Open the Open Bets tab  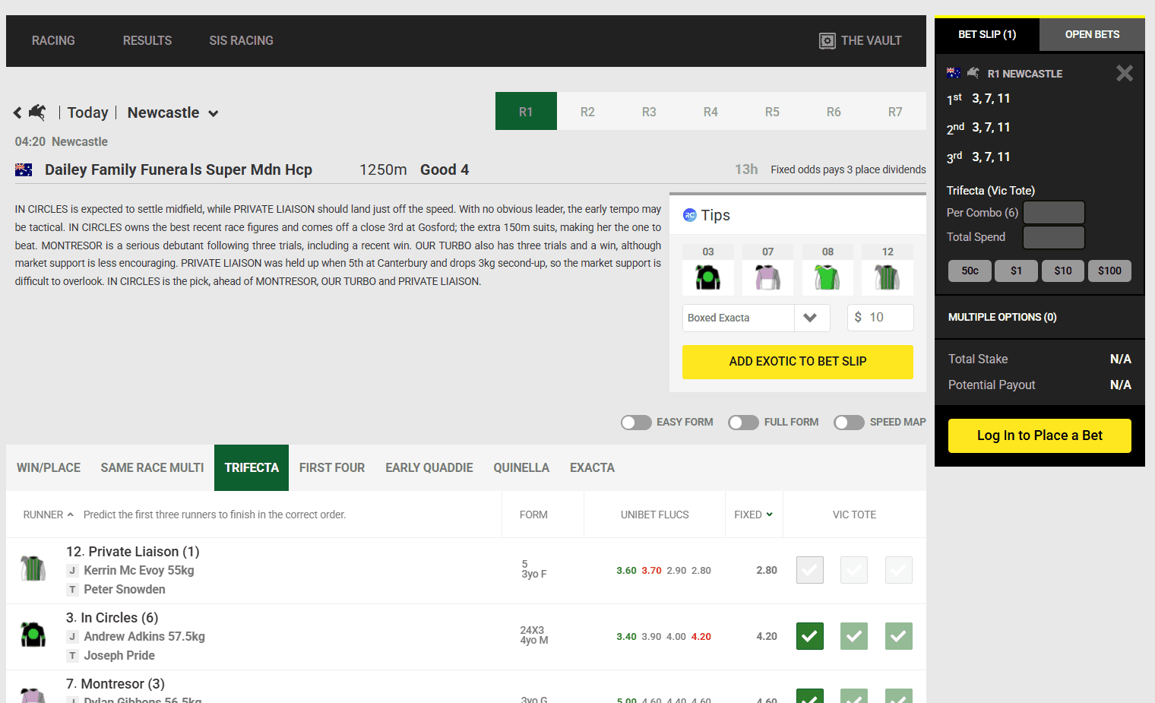tap(1092, 35)
